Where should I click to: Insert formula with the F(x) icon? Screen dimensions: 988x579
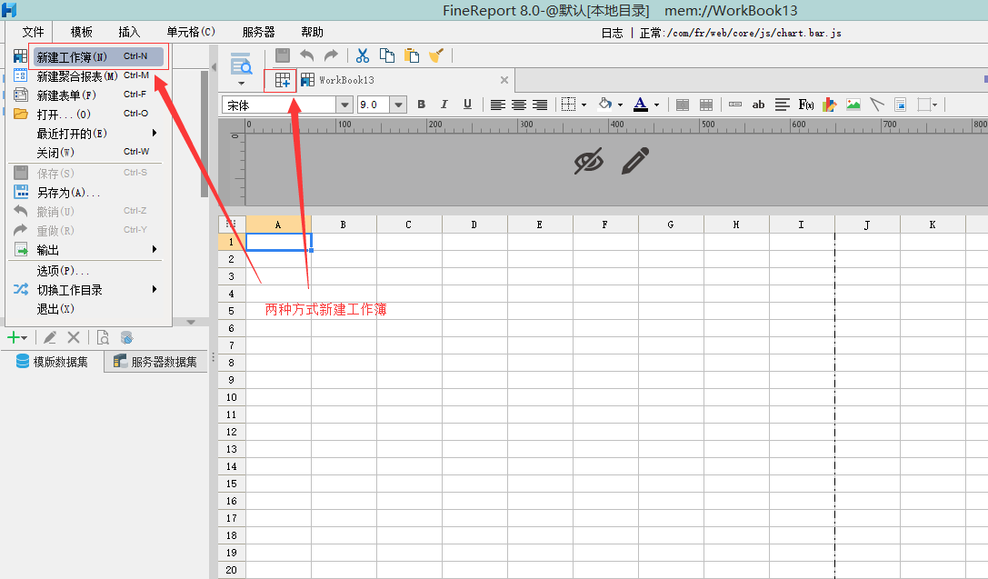point(806,105)
